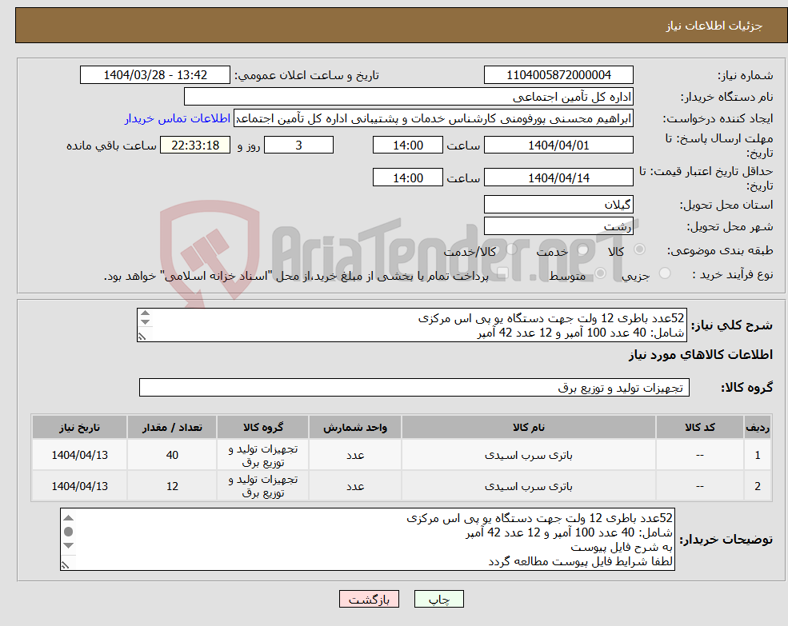This screenshot has width=788, height=626.
Task: Click the general description text area
Action: pos(411,325)
